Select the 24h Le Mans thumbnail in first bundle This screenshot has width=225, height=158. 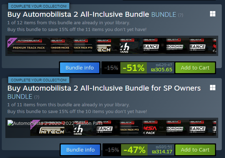tap(131, 46)
